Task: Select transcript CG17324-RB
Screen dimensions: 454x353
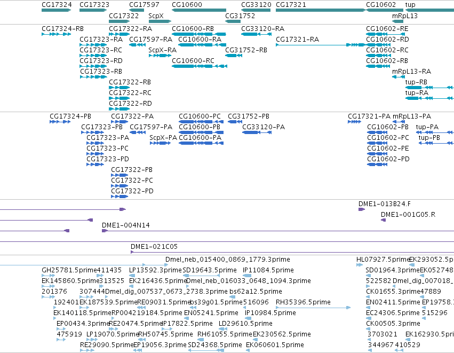Action: pos(62,29)
